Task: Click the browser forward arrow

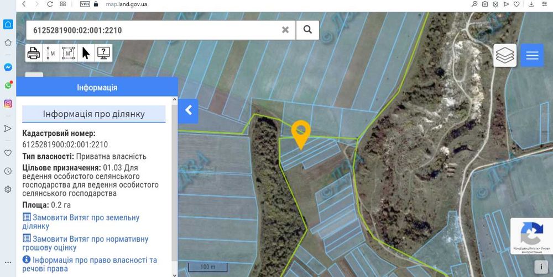Action: point(36,4)
